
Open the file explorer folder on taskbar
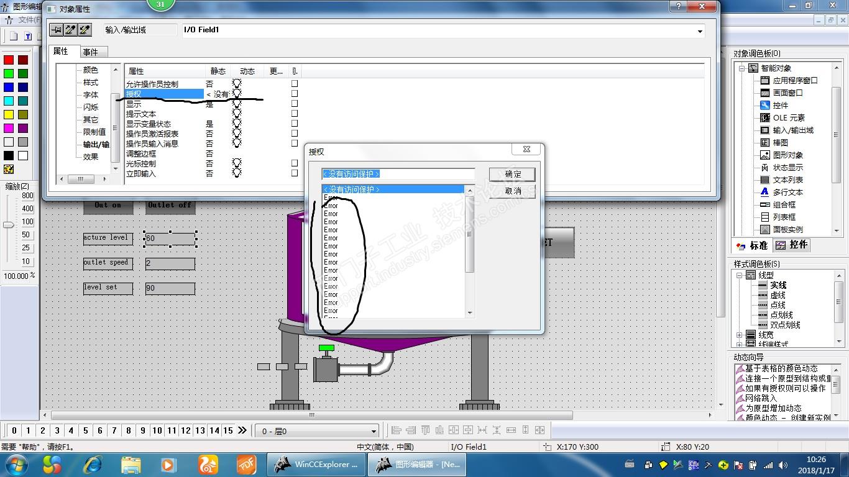131,464
